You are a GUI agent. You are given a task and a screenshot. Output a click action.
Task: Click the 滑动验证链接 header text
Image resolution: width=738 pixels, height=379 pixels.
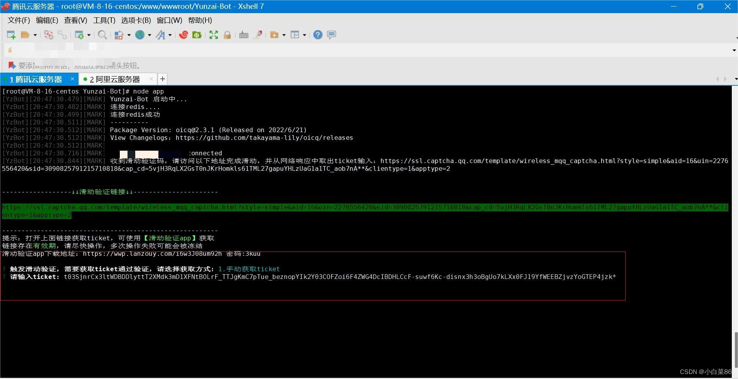coord(102,192)
